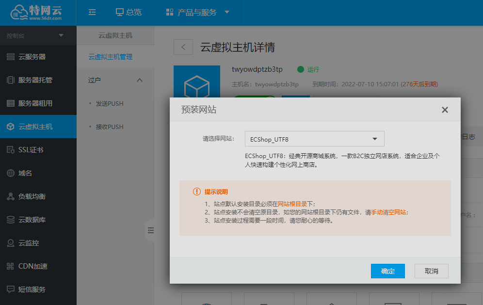
Task: Click the 负载均衡 icon
Action: tap(11, 196)
